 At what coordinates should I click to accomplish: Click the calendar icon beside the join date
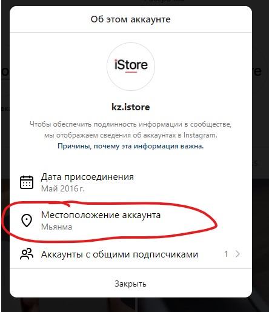[x=27, y=182]
